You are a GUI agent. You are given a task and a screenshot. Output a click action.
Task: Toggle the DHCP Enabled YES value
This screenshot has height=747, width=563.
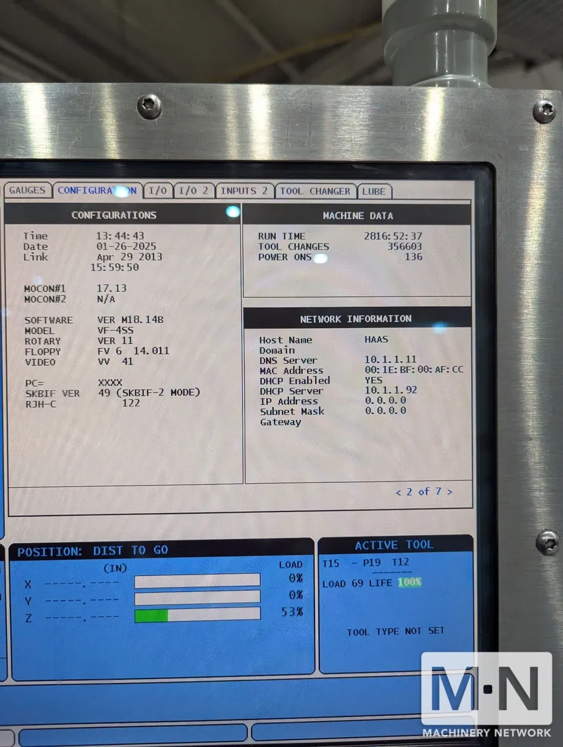coord(374,380)
